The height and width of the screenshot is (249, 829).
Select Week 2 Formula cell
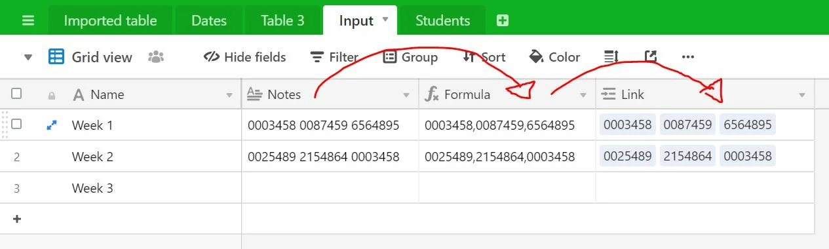click(x=507, y=157)
